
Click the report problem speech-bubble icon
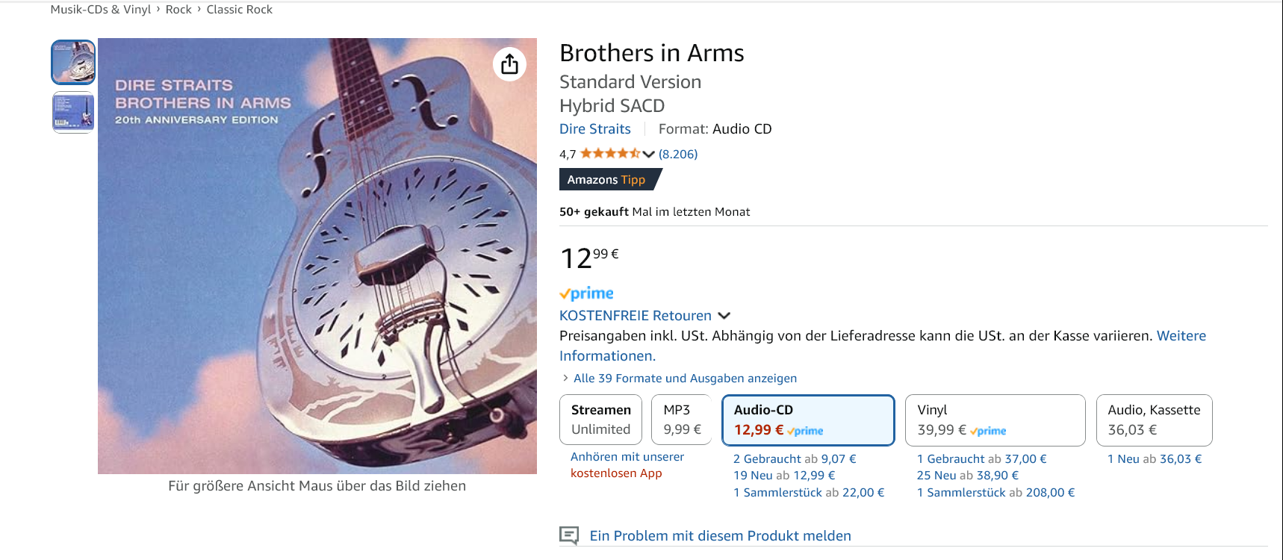pos(569,535)
